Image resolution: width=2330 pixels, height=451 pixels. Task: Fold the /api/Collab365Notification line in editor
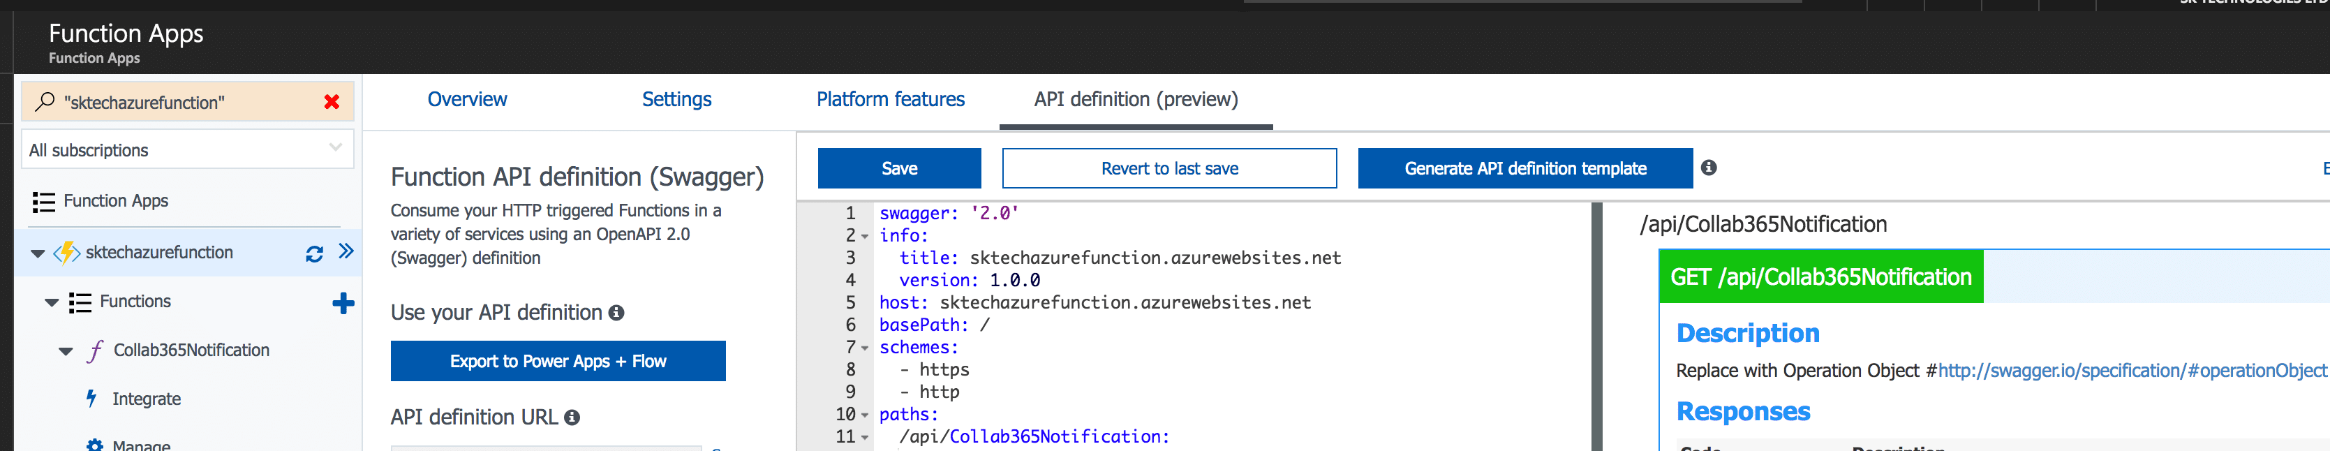[865, 438]
